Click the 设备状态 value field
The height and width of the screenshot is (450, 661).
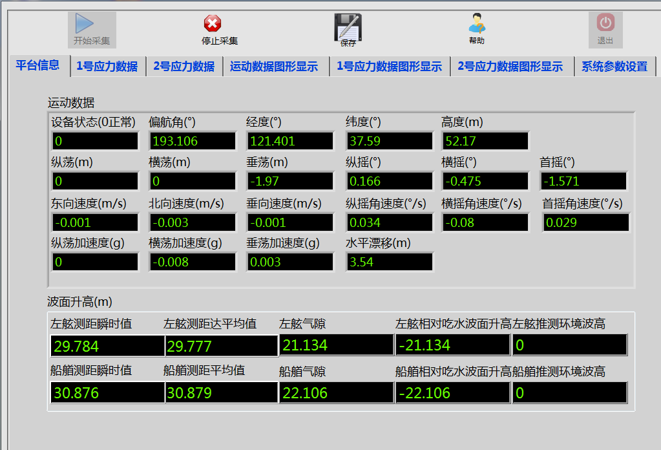click(x=95, y=141)
